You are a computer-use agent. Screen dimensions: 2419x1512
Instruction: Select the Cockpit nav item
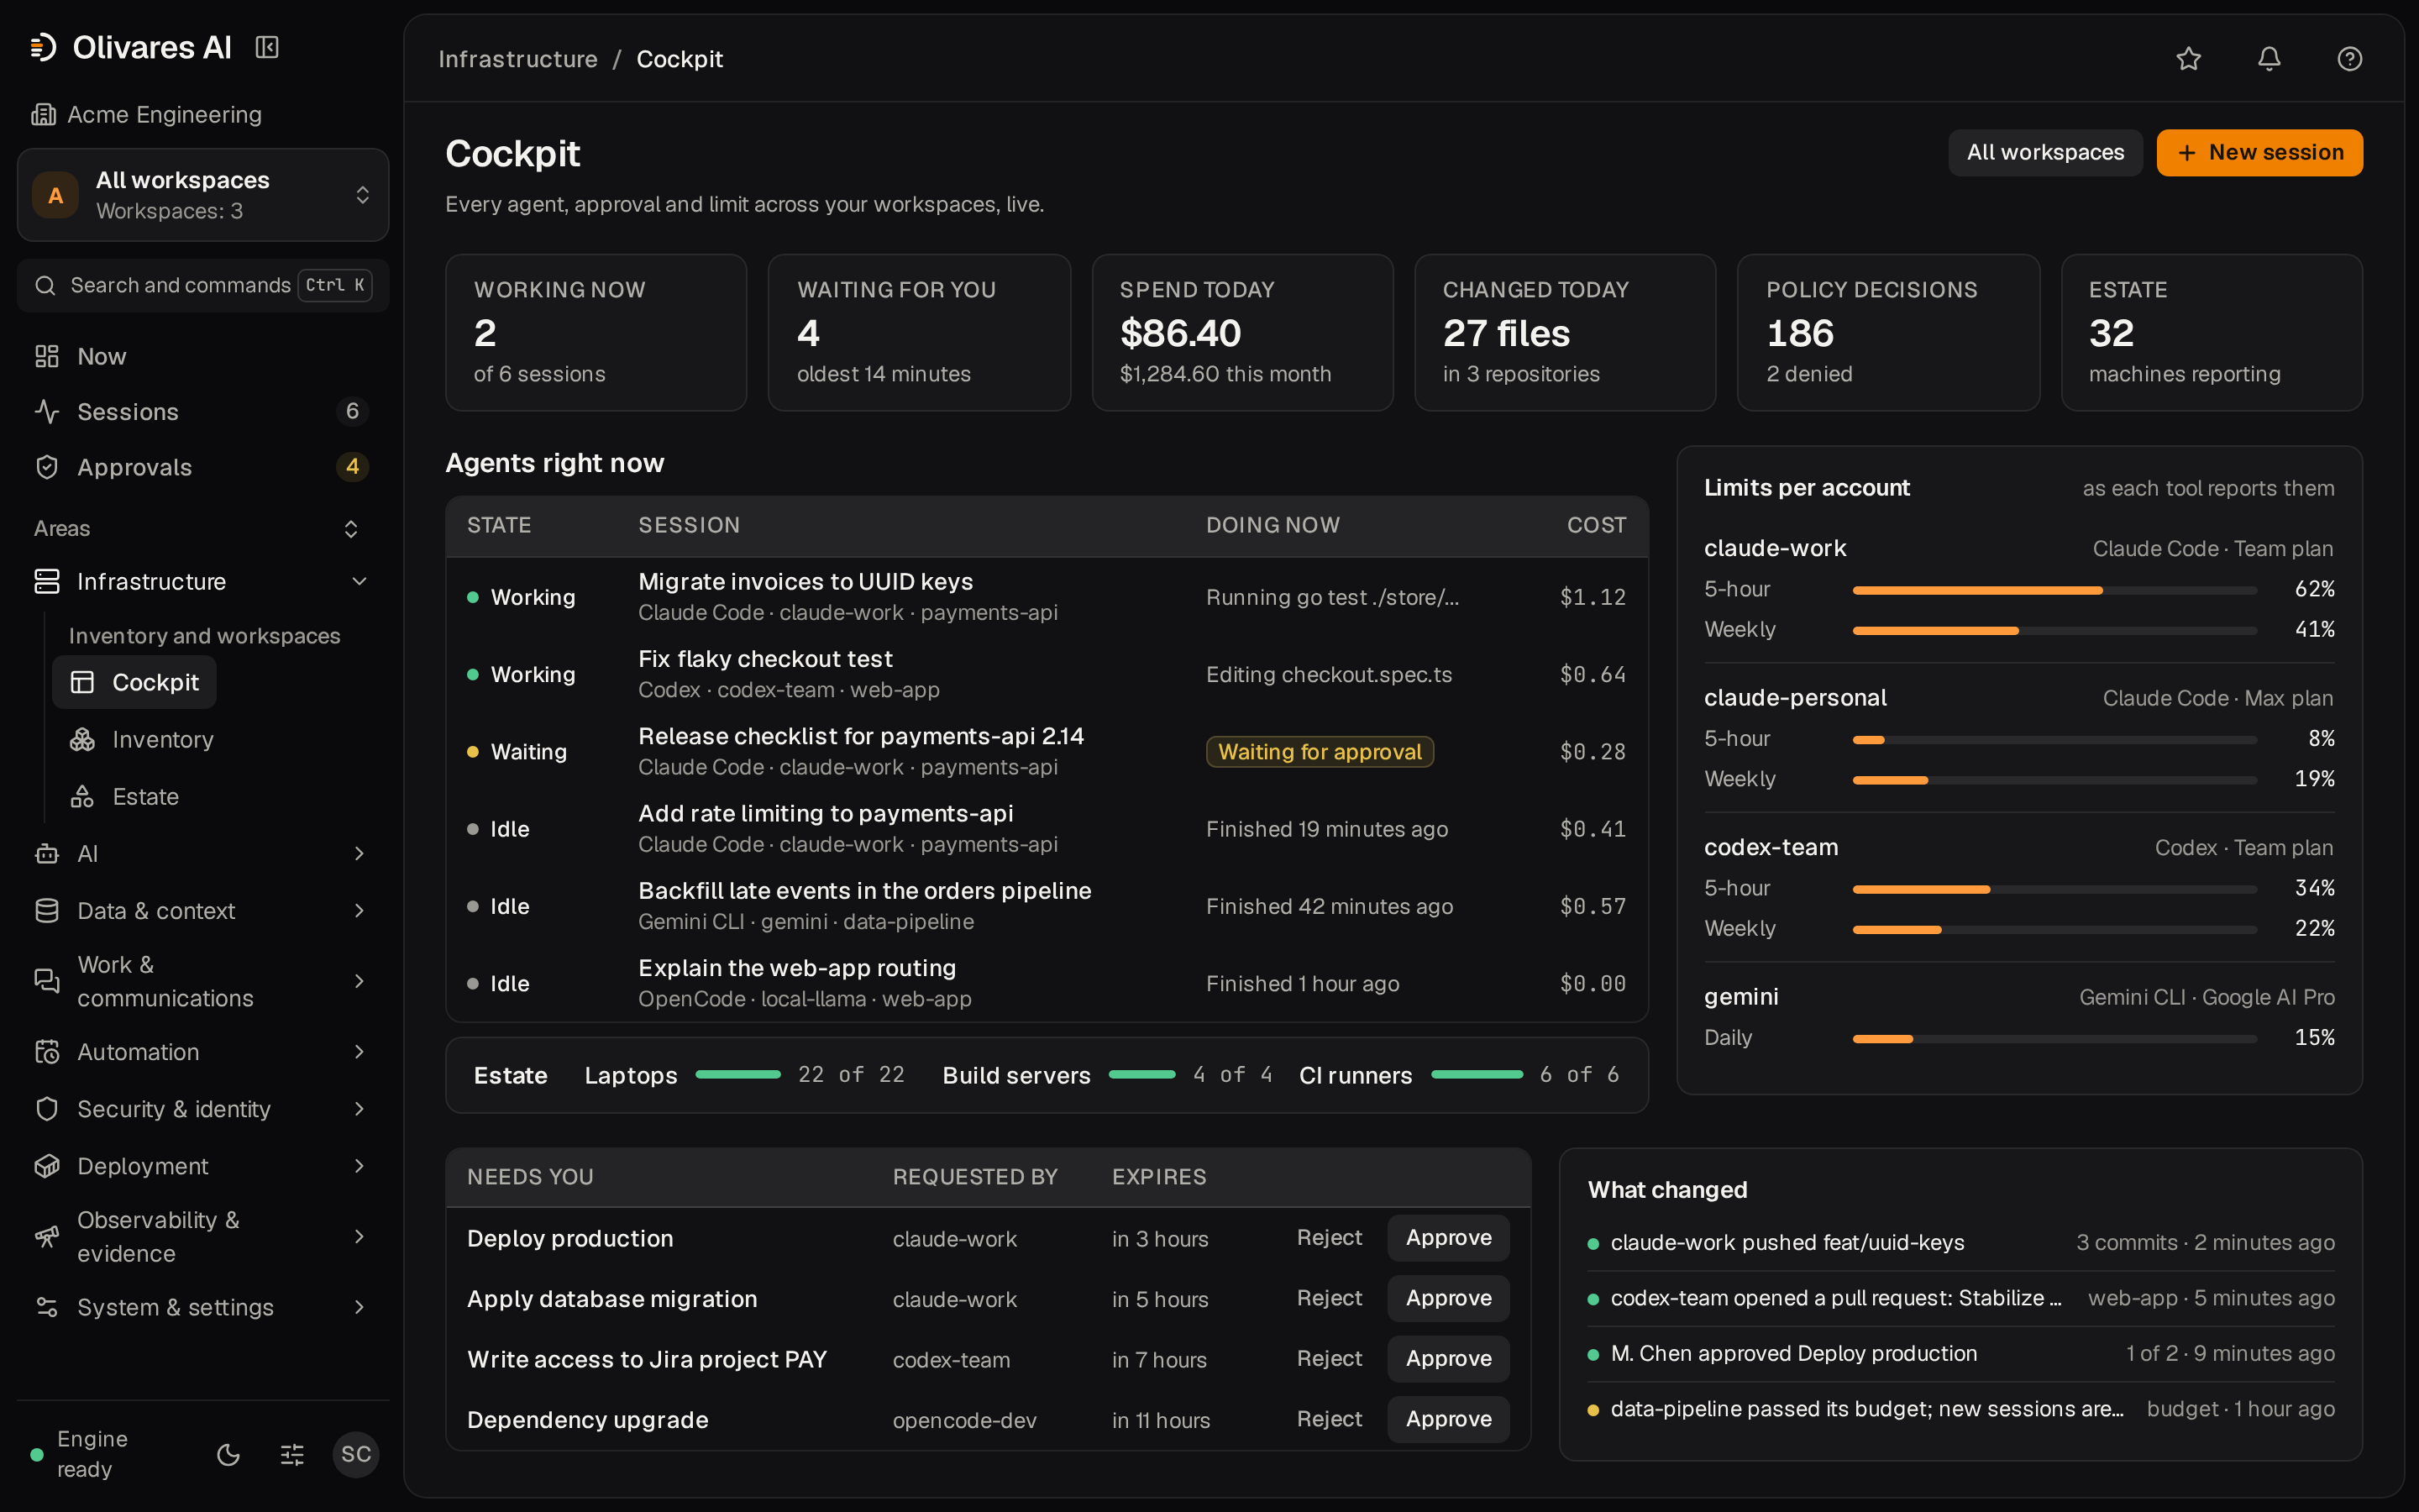[134, 682]
